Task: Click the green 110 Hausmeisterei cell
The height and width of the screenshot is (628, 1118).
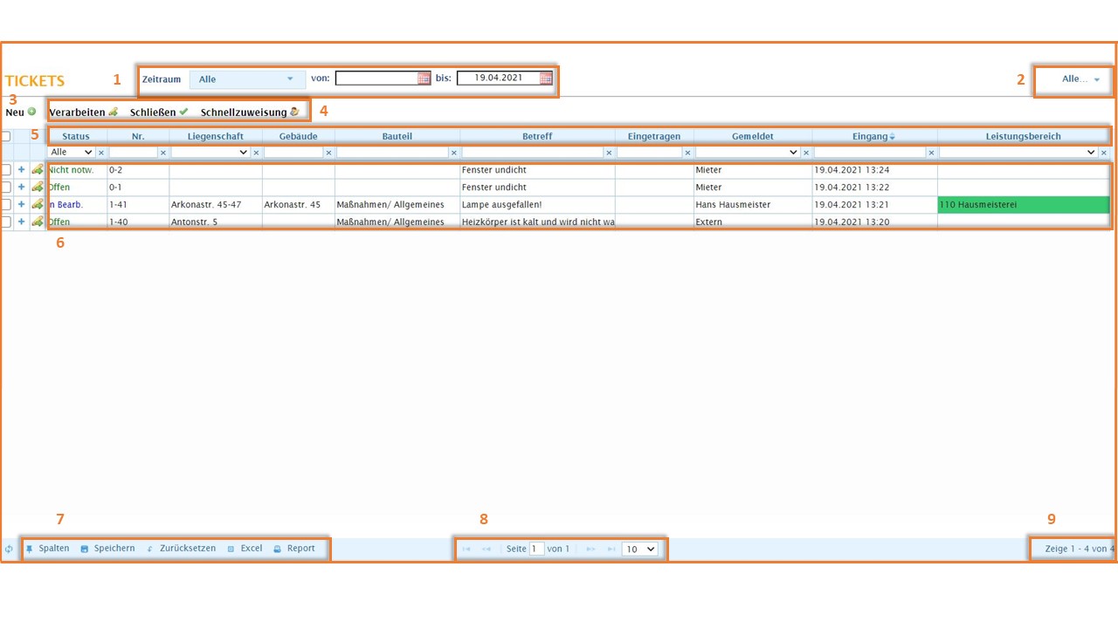Action: click(x=1024, y=204)
